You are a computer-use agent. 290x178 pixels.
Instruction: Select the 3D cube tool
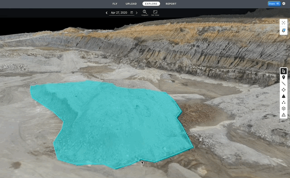[x=284, y=108]
